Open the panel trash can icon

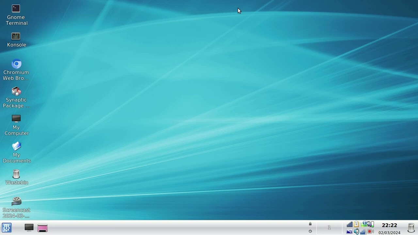coord(411,227)
